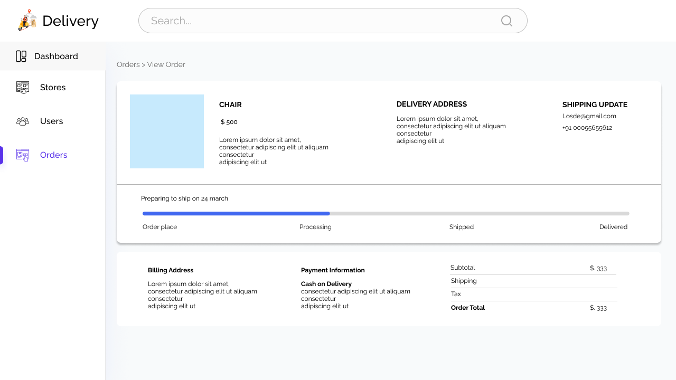Click the Orders sidebar icon
Image resolution: width=676 pixels, height=380 pixels.
(23, 155)
